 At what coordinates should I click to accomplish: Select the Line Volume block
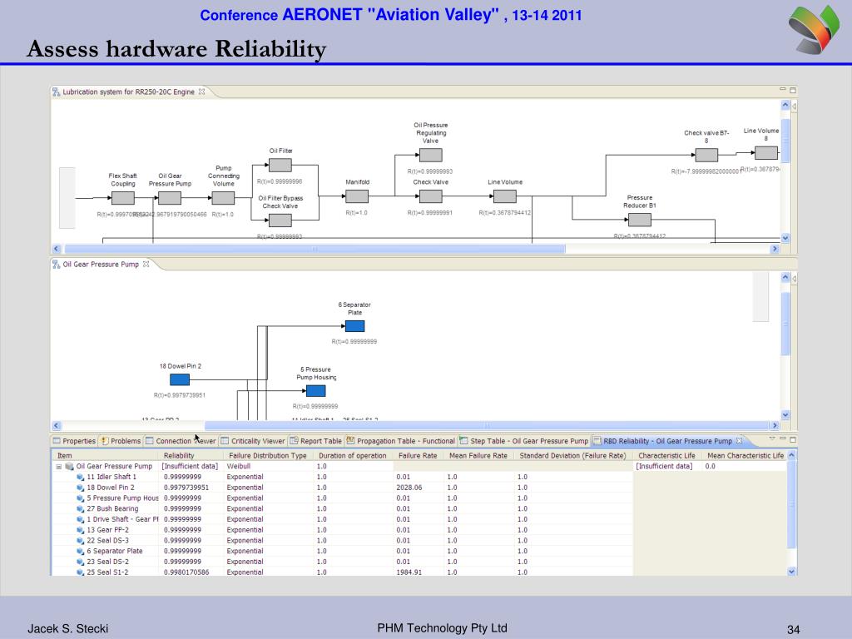[x=505, y=196]
